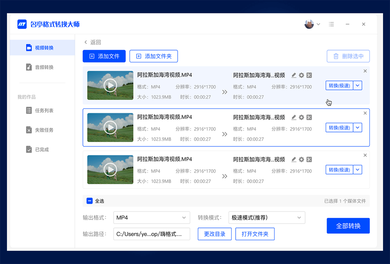Image resolution: width=390 pixels, height=264 pixels.
Task: Click the scissors trim icon on third video
Action: point(309,159)
